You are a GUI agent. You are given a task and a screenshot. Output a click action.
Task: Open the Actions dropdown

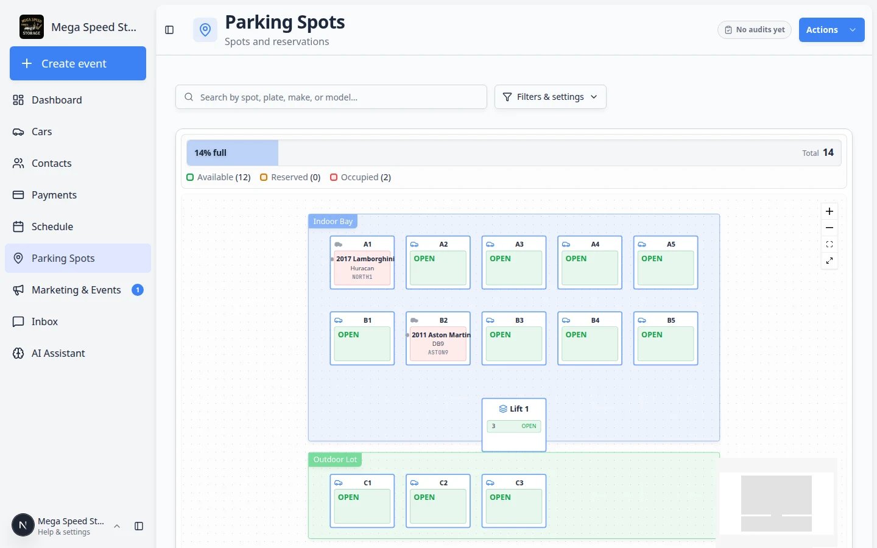point(831,30)
